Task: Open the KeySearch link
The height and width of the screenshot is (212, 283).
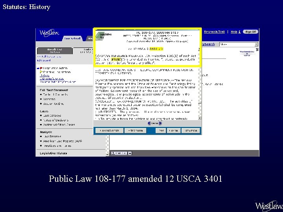Action: coord(208,44)
